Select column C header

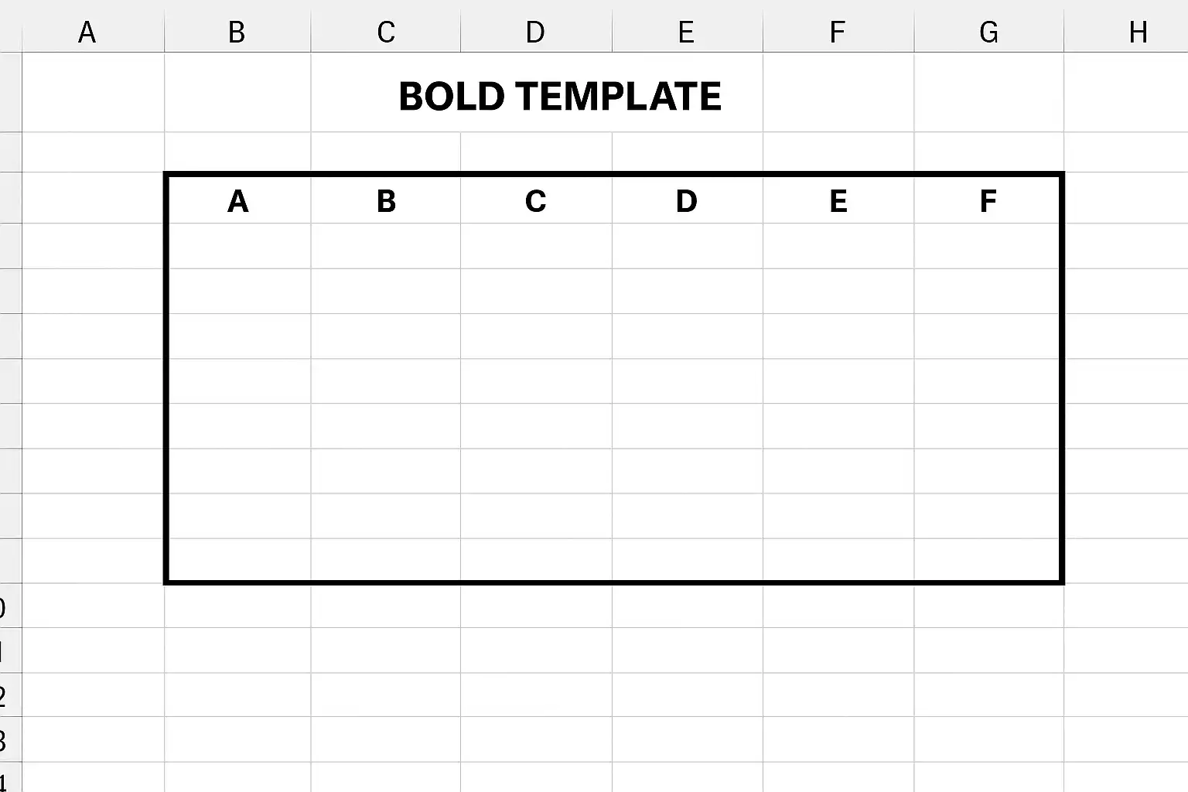386,32
